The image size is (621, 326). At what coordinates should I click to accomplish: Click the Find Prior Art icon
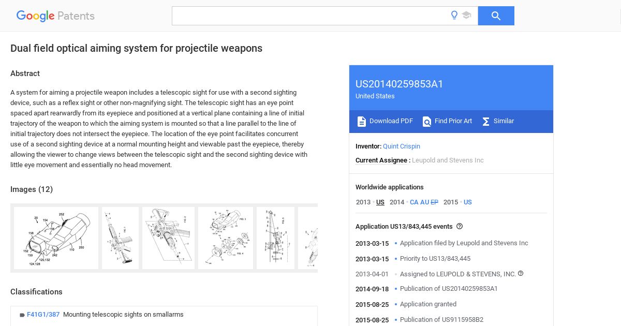pyautogui.click(x=427, y=121)
